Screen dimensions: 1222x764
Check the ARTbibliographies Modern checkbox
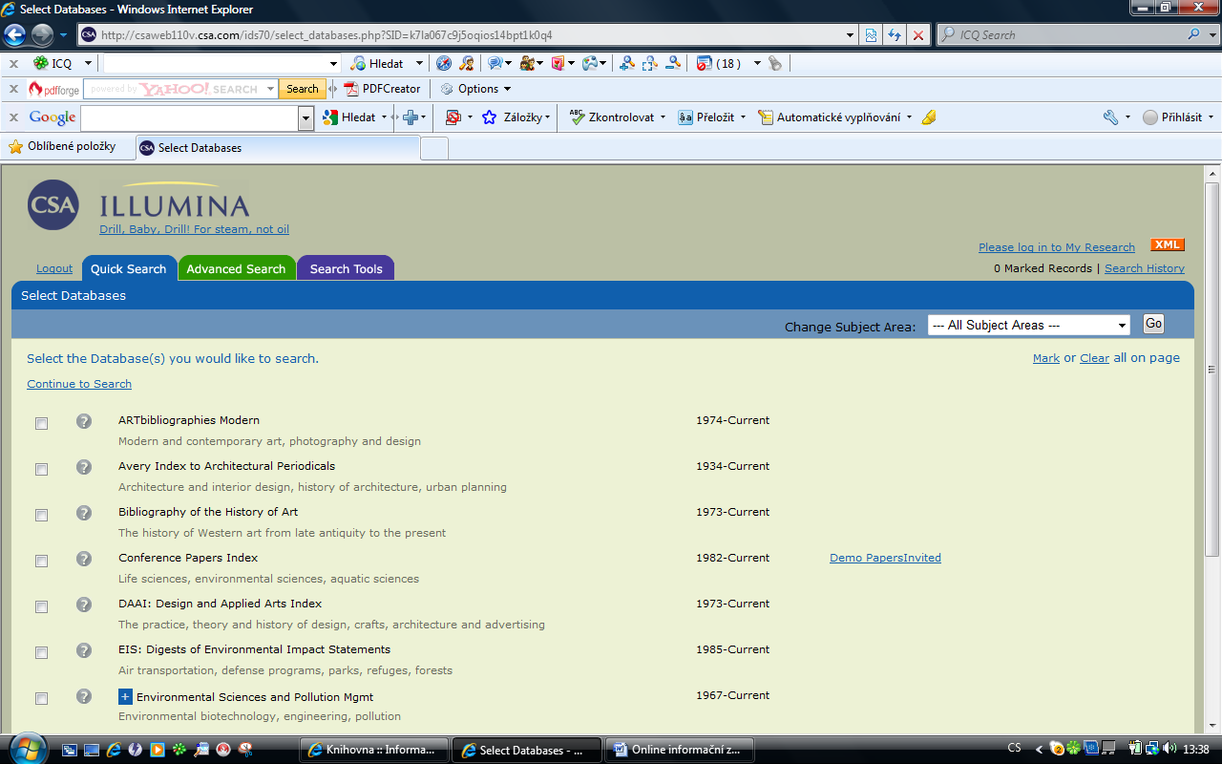tap(41, 423)
